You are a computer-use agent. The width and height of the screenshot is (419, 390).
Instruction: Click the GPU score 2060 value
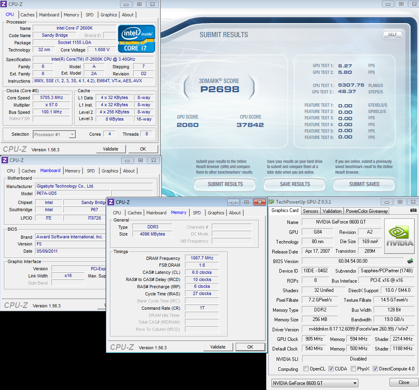click(x=188, y=125)
